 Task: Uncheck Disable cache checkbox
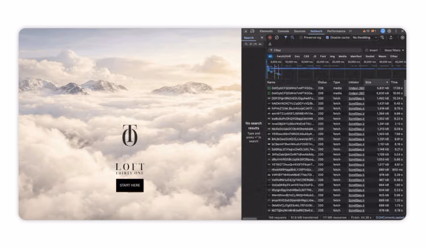pos(328,37)
